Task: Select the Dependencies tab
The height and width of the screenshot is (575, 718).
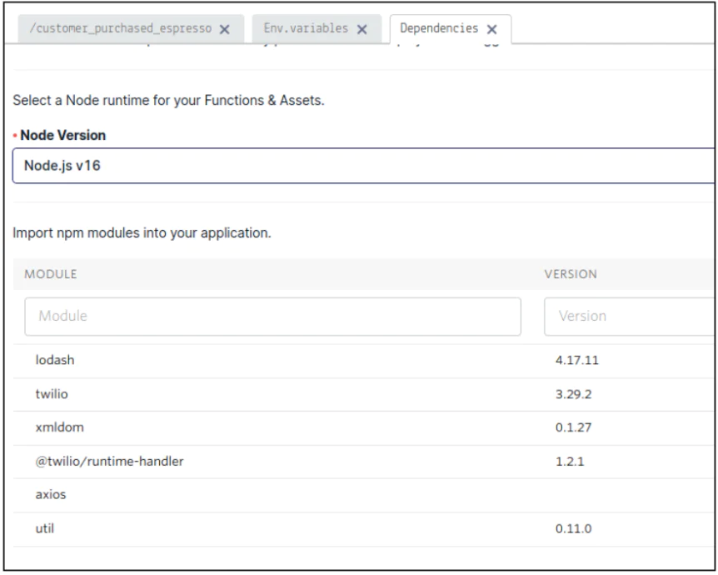Action: coord(439,29)
